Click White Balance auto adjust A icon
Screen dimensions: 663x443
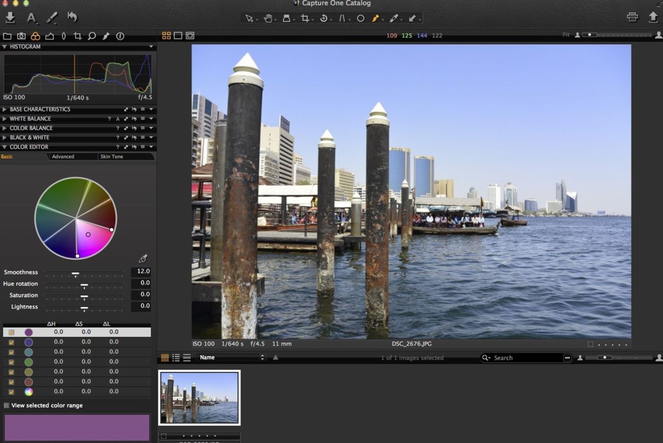(118, 119)
